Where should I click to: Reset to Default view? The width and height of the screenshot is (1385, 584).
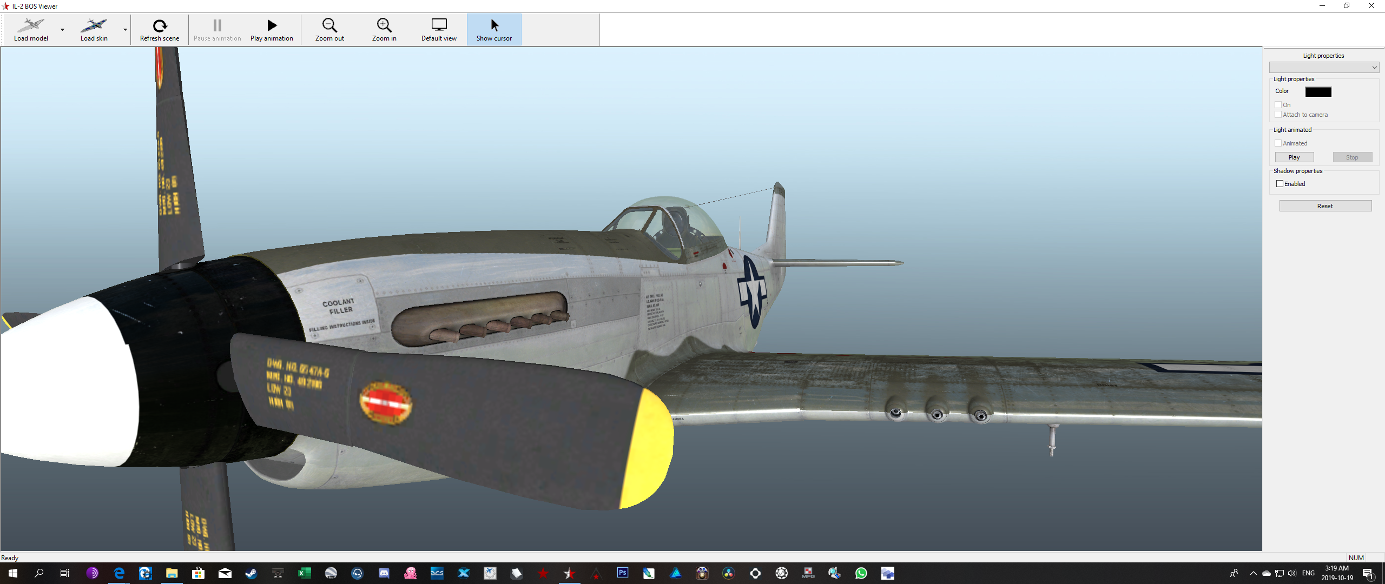pyautogui.click(x=439, y=25)
